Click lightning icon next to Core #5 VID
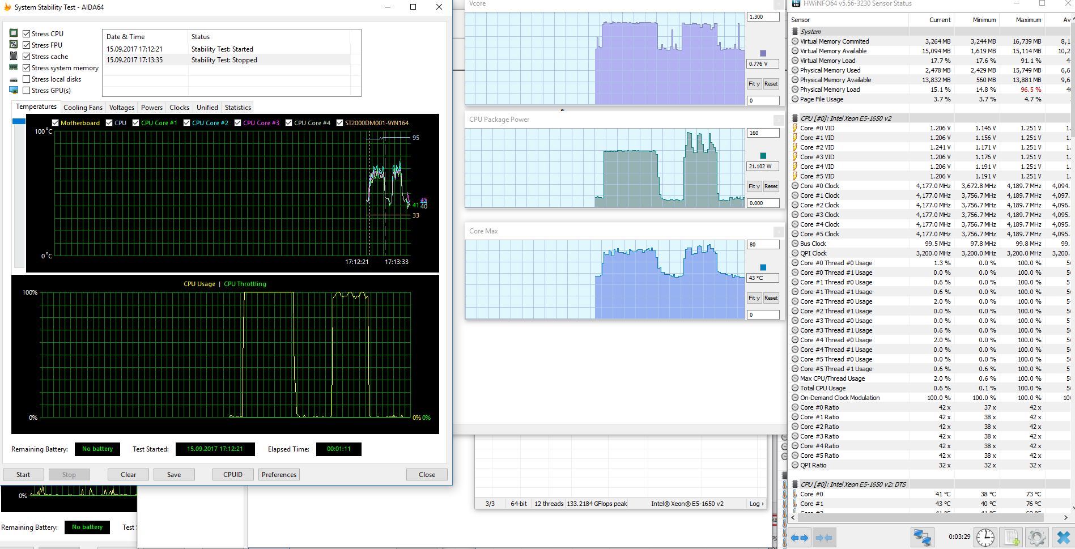 pyautogui.click(x=795, y=176)
